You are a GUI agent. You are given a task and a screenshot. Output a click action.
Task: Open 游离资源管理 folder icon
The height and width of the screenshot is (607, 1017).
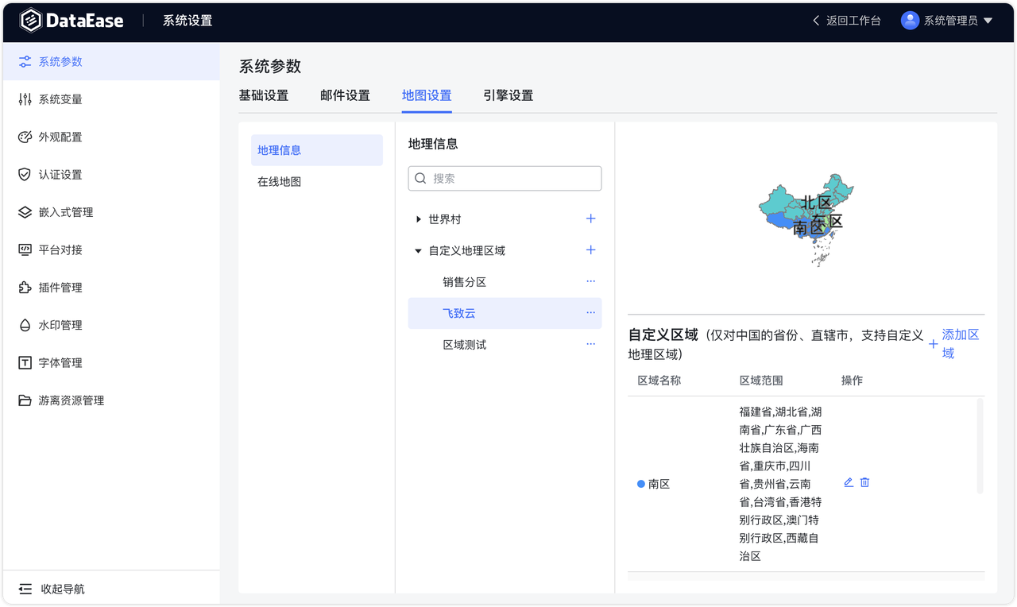coord(24,400)
